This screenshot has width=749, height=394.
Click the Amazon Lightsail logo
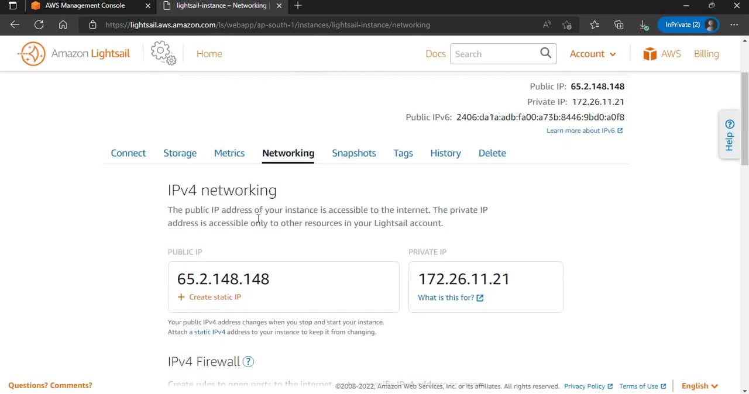pyautogui.click(x=74, y=54)
